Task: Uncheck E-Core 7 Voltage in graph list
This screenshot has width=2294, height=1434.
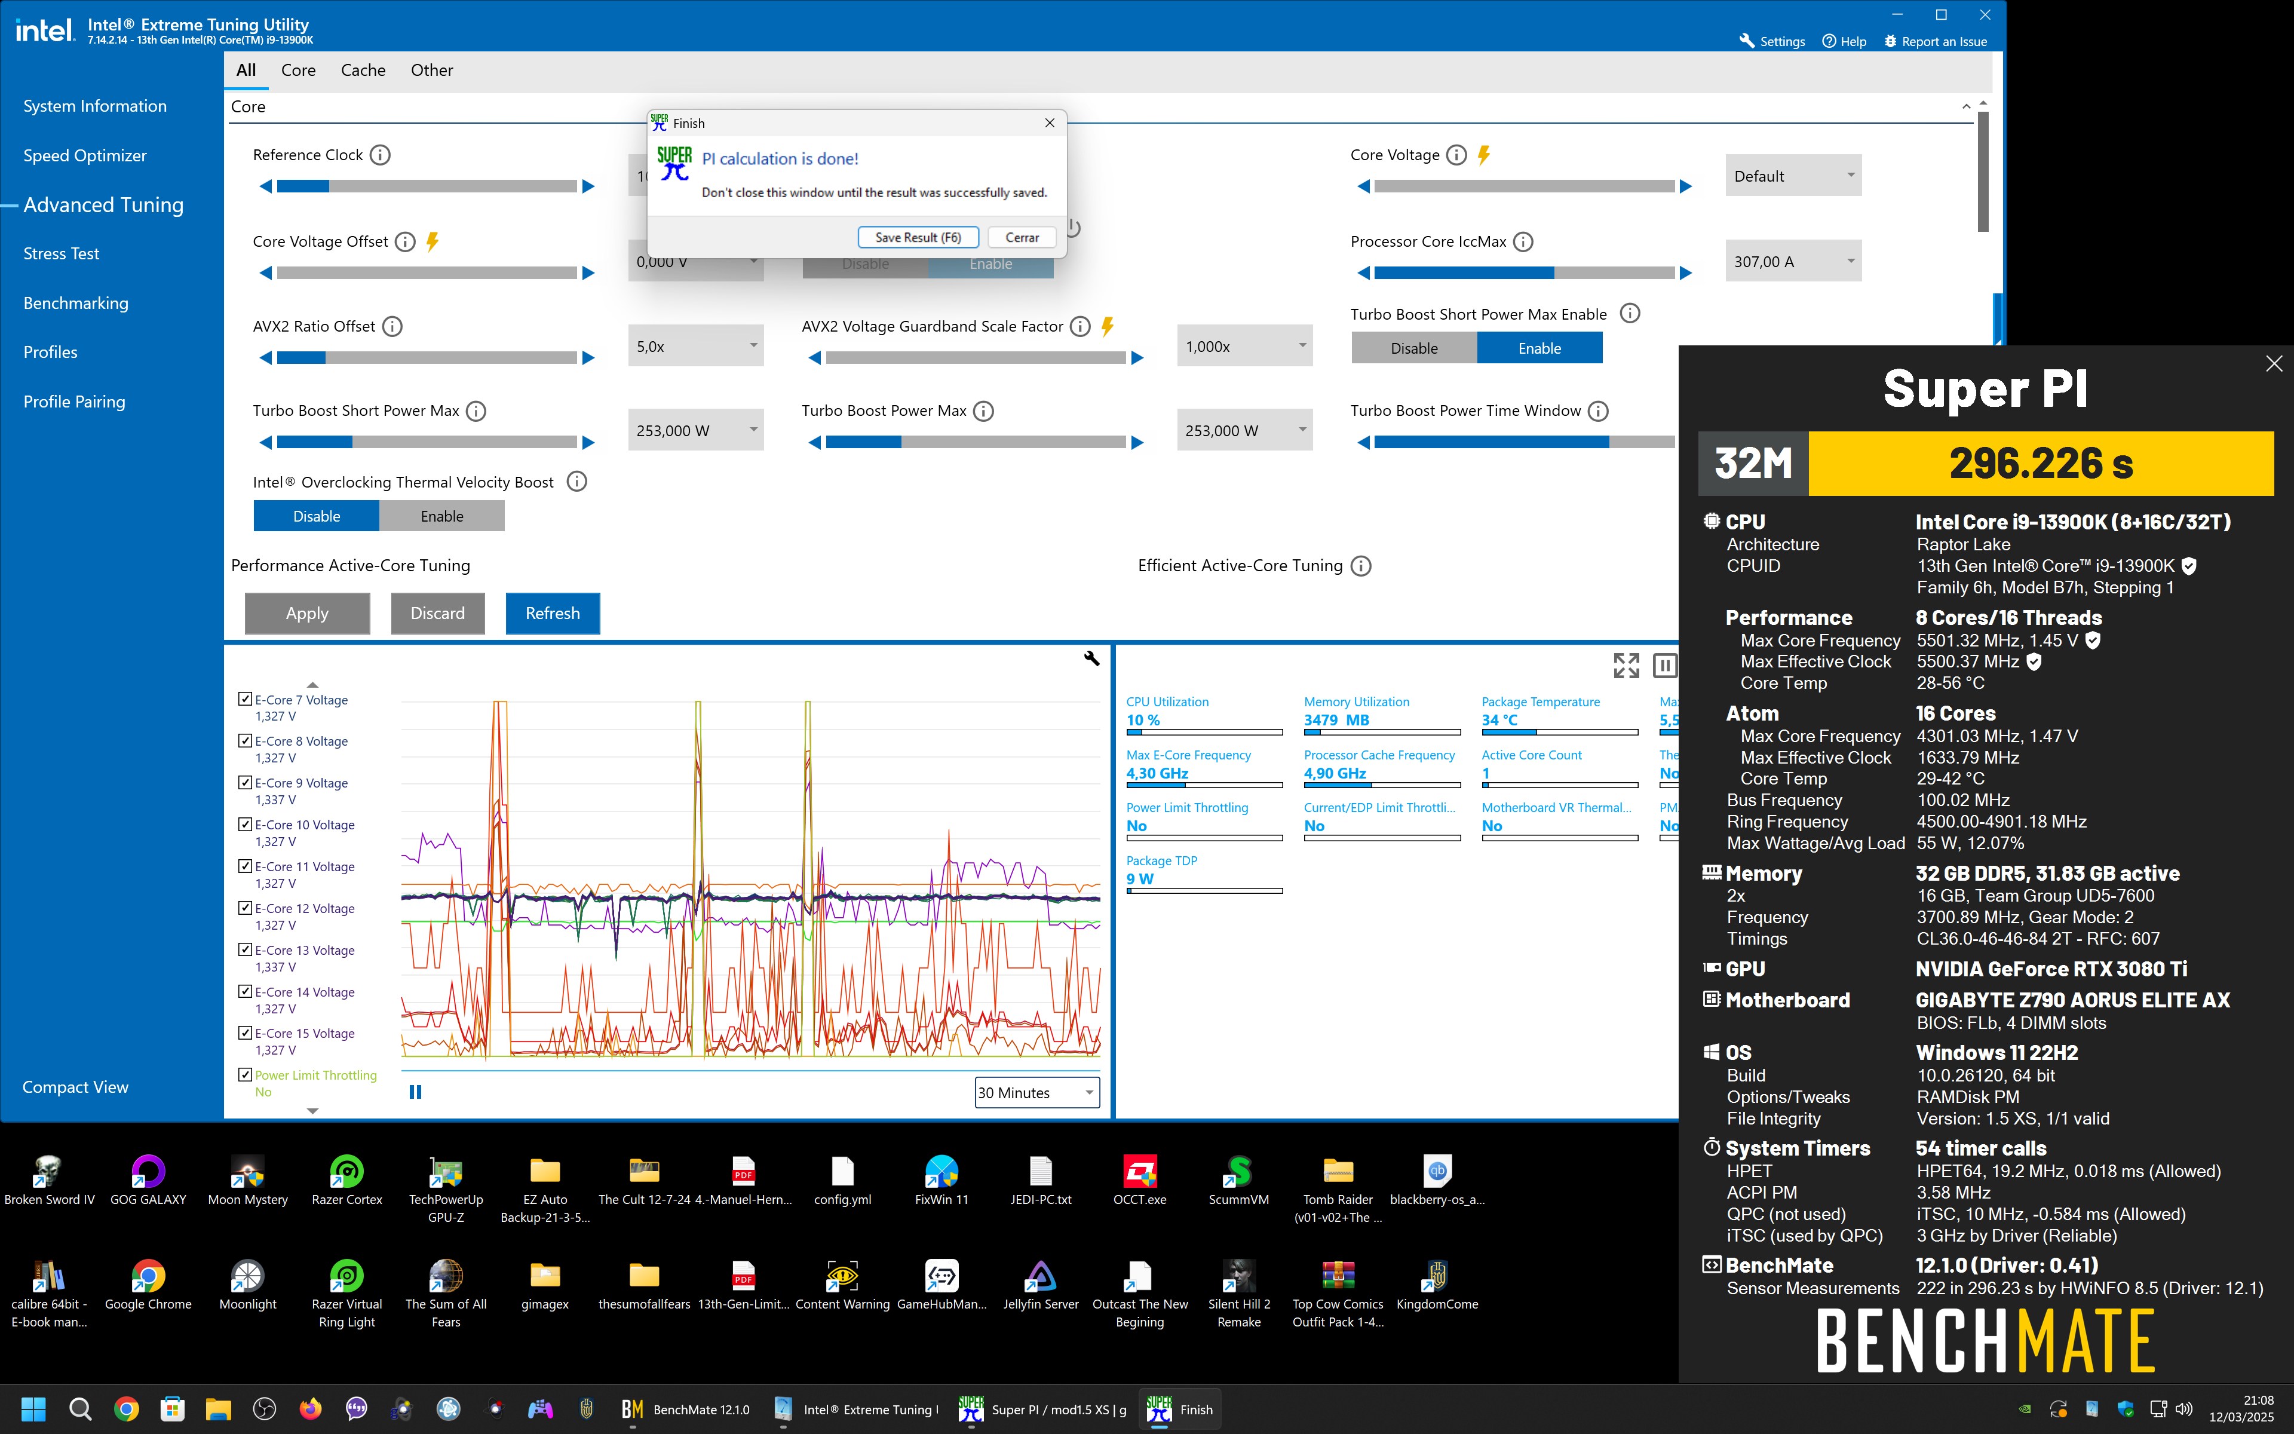Action: coord(246,699)
